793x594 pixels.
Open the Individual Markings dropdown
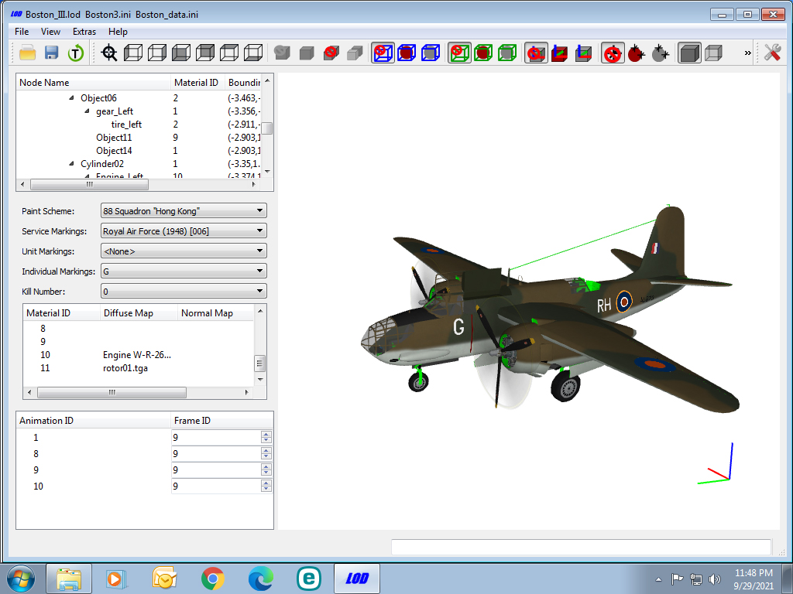pos(184,271)
